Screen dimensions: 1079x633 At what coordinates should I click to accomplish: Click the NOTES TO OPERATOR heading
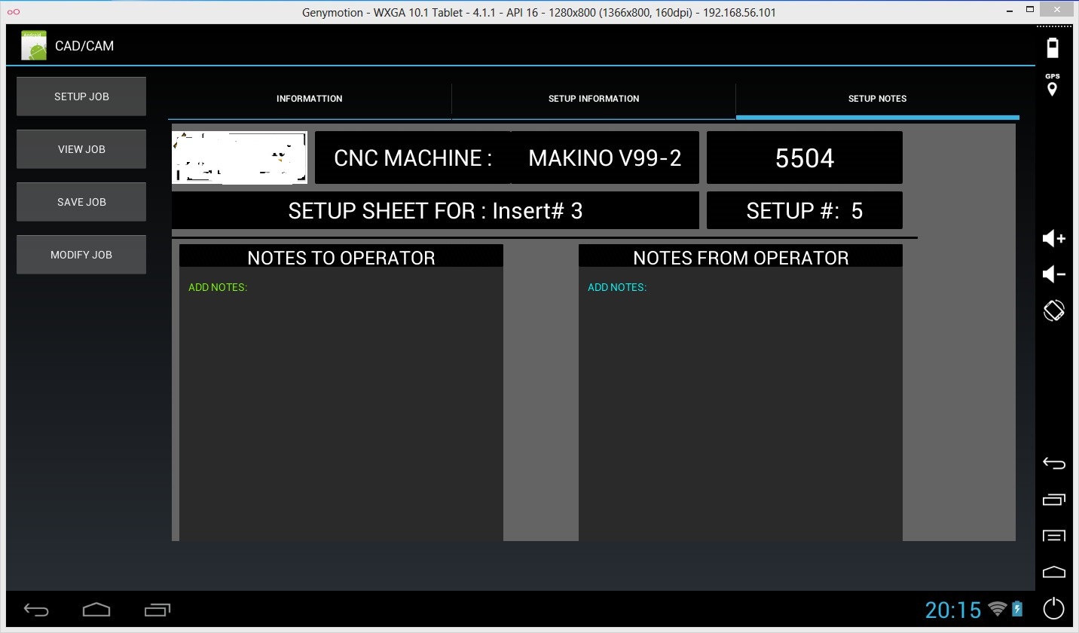(x=341, y=257)
